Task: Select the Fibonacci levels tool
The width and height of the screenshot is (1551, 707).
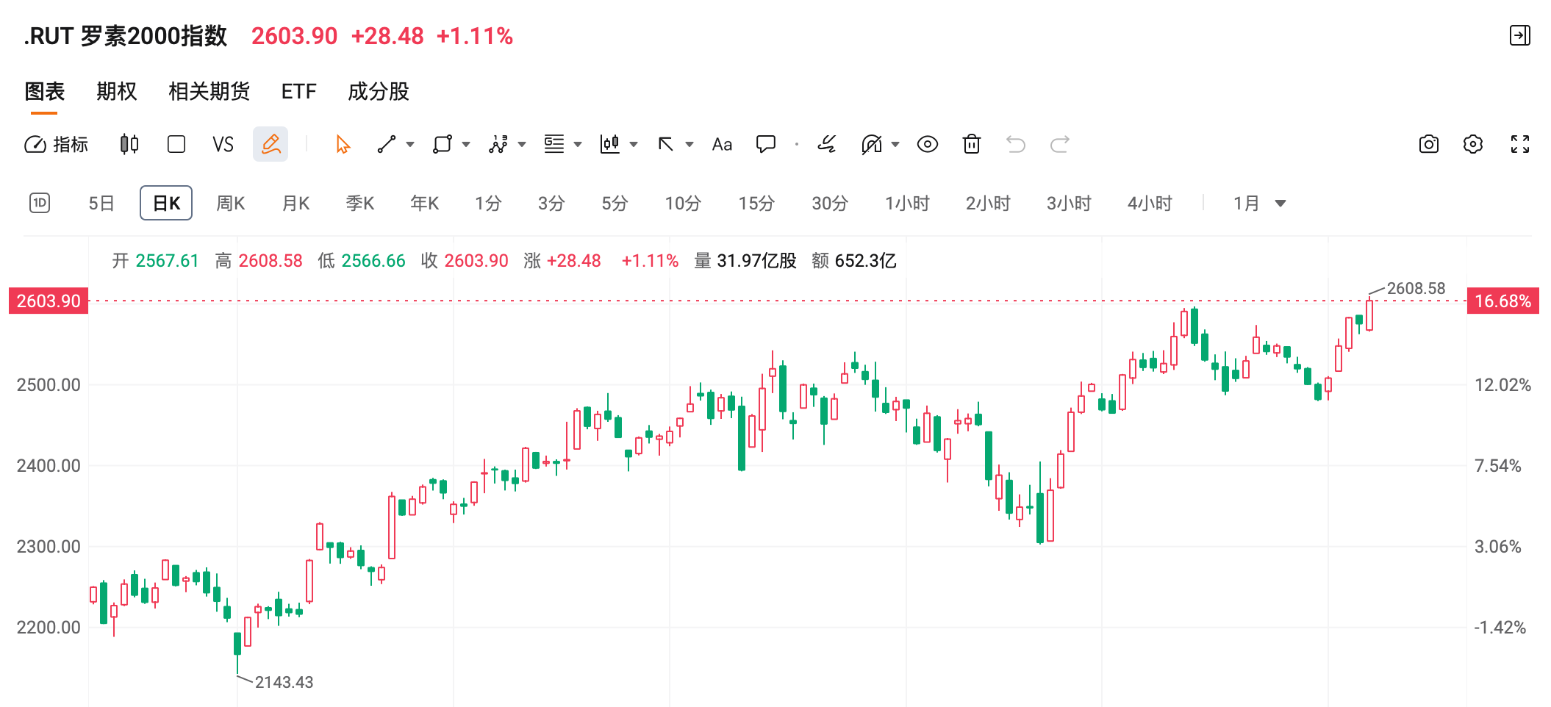Action: [554, 144]
